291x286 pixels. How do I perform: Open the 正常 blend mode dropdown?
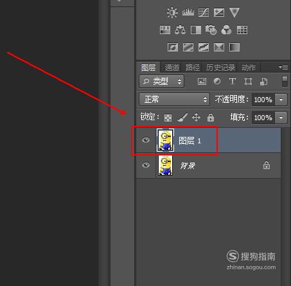click(x=174, y=100)
